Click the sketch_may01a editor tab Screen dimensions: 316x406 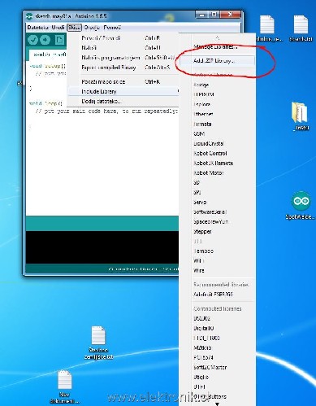(48, 55)
